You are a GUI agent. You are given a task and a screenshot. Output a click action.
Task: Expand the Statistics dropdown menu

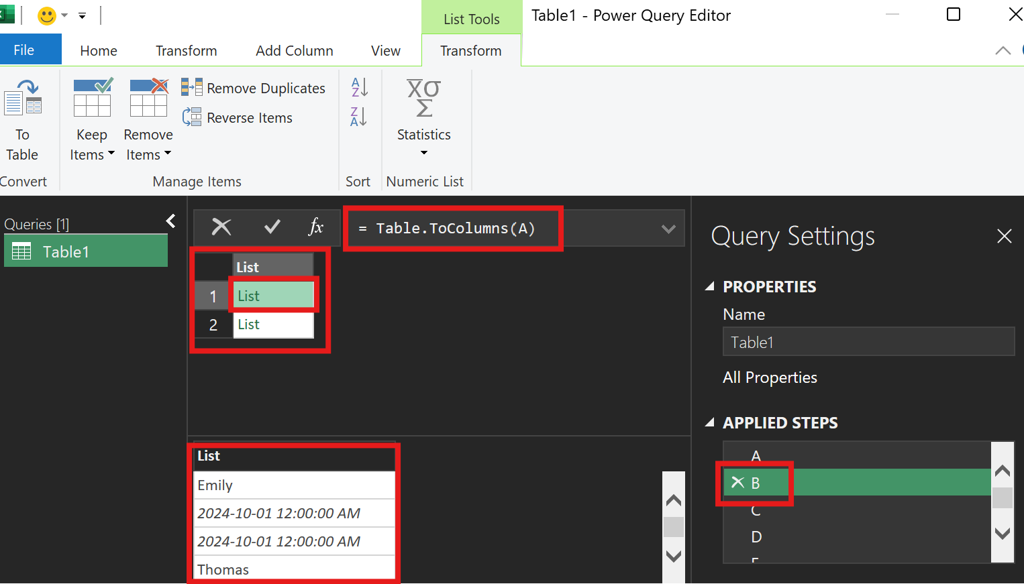(423, 153)
